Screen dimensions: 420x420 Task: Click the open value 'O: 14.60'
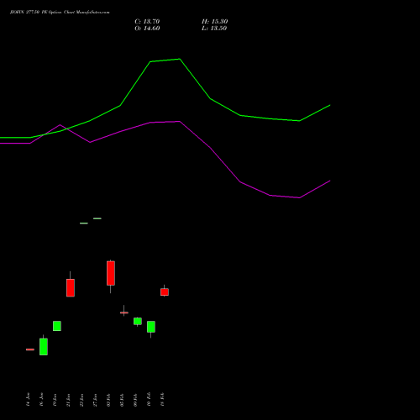147,29
